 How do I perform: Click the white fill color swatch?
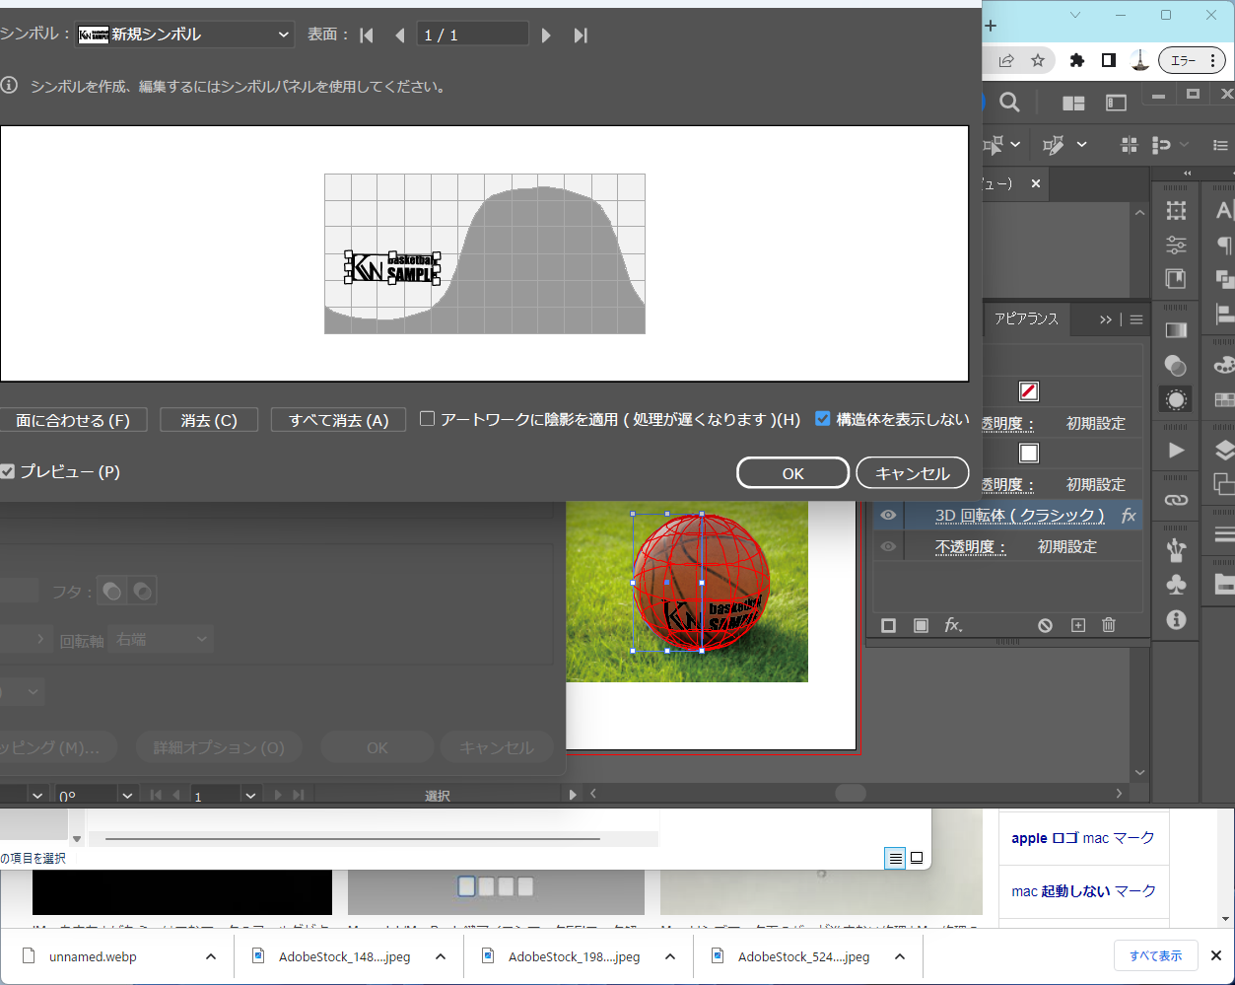coord(1029,453)
